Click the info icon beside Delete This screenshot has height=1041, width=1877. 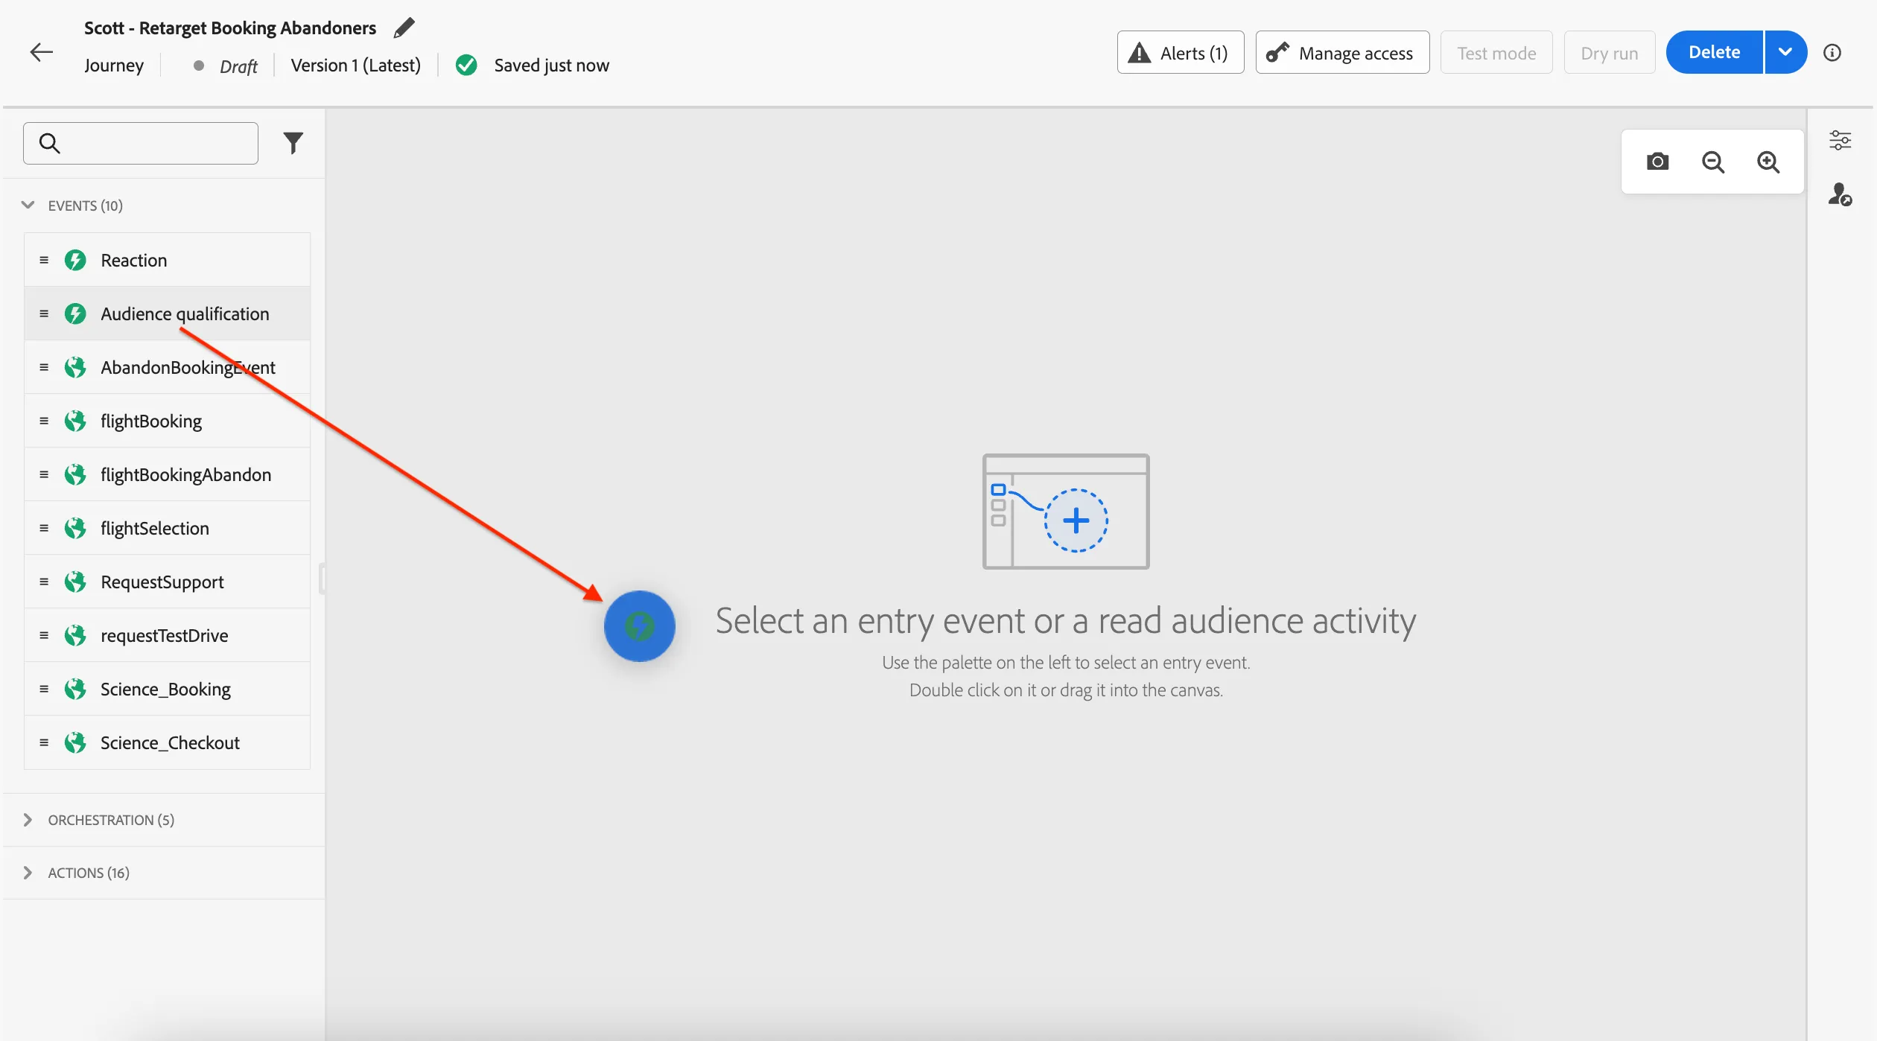tap(1832, 52)
